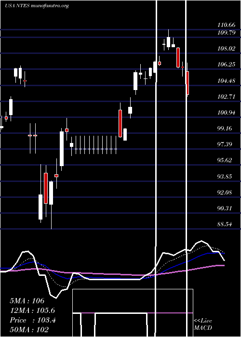Click the <<Live MACD label
The height and width of the screenshot is (337, 241).
[203, 324]
